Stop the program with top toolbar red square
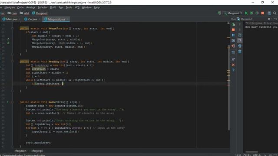 (x=262, y=13)
